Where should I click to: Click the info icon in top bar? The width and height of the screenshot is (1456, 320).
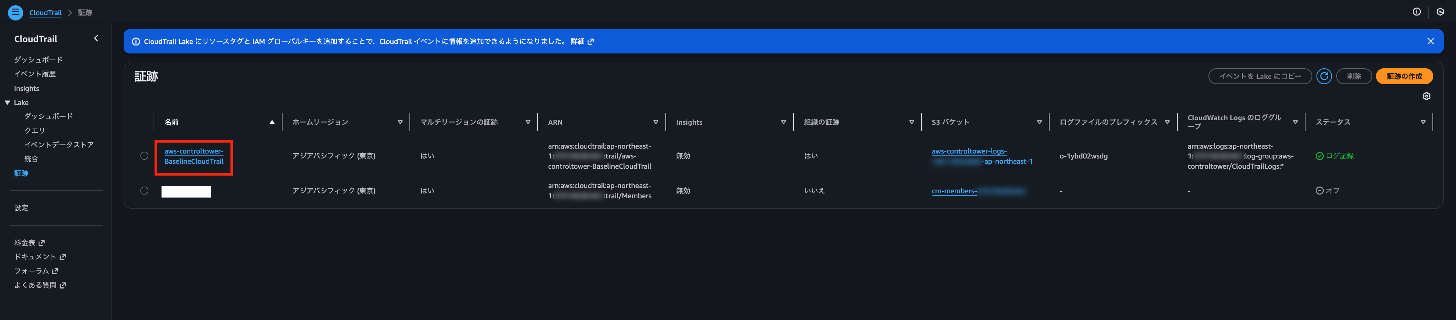(1417, 12)
